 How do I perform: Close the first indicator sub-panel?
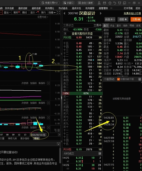tap(48, 83)
